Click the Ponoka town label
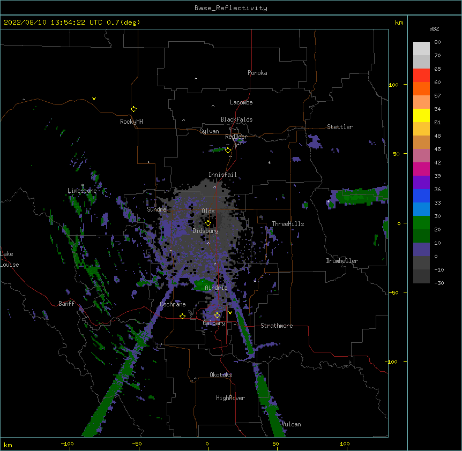Image resolution: width=462 pixels, height=451 pixels. pos(257,73)
